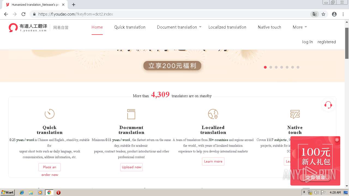The image size is (349, 196).
Task: Click the banner 200 yuan benefit button
Action: tap(172, 66)
